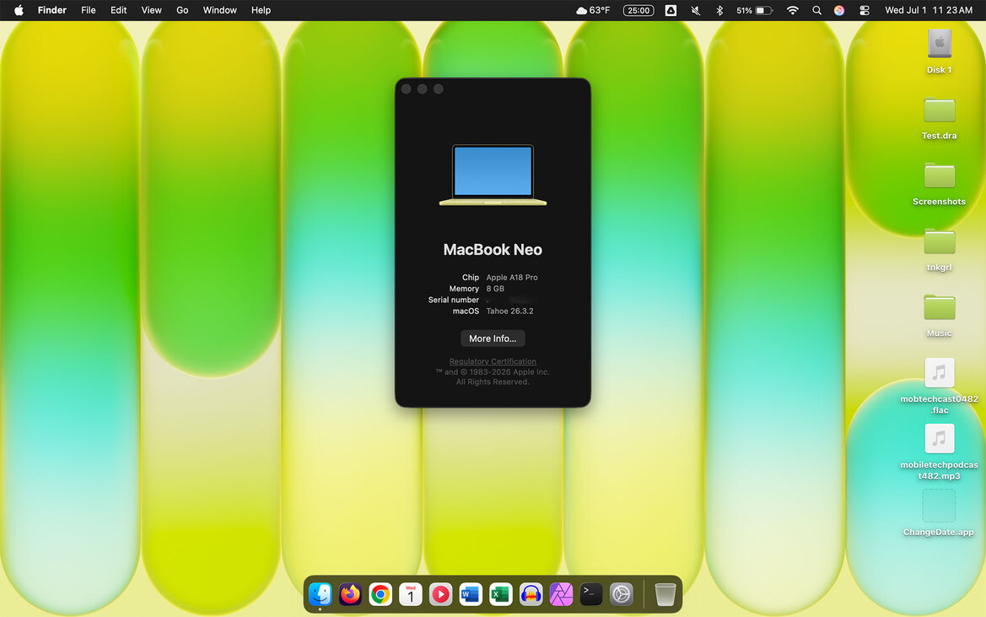Screen dimensions: 986x617
Task: Click the MacBook laptop image
Action: [493, 175]
